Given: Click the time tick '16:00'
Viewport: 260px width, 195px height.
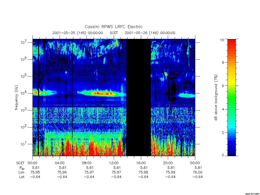Looking at the screenshot, I should [x=141, y=163].
